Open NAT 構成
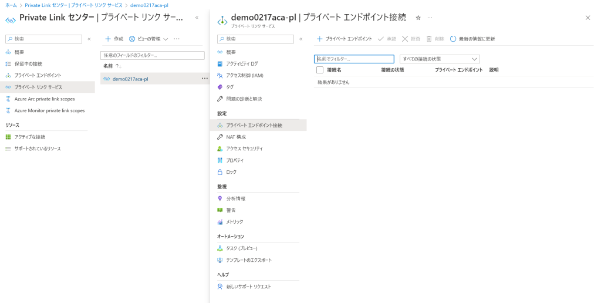The image size is (601, 303). (236, 137)
